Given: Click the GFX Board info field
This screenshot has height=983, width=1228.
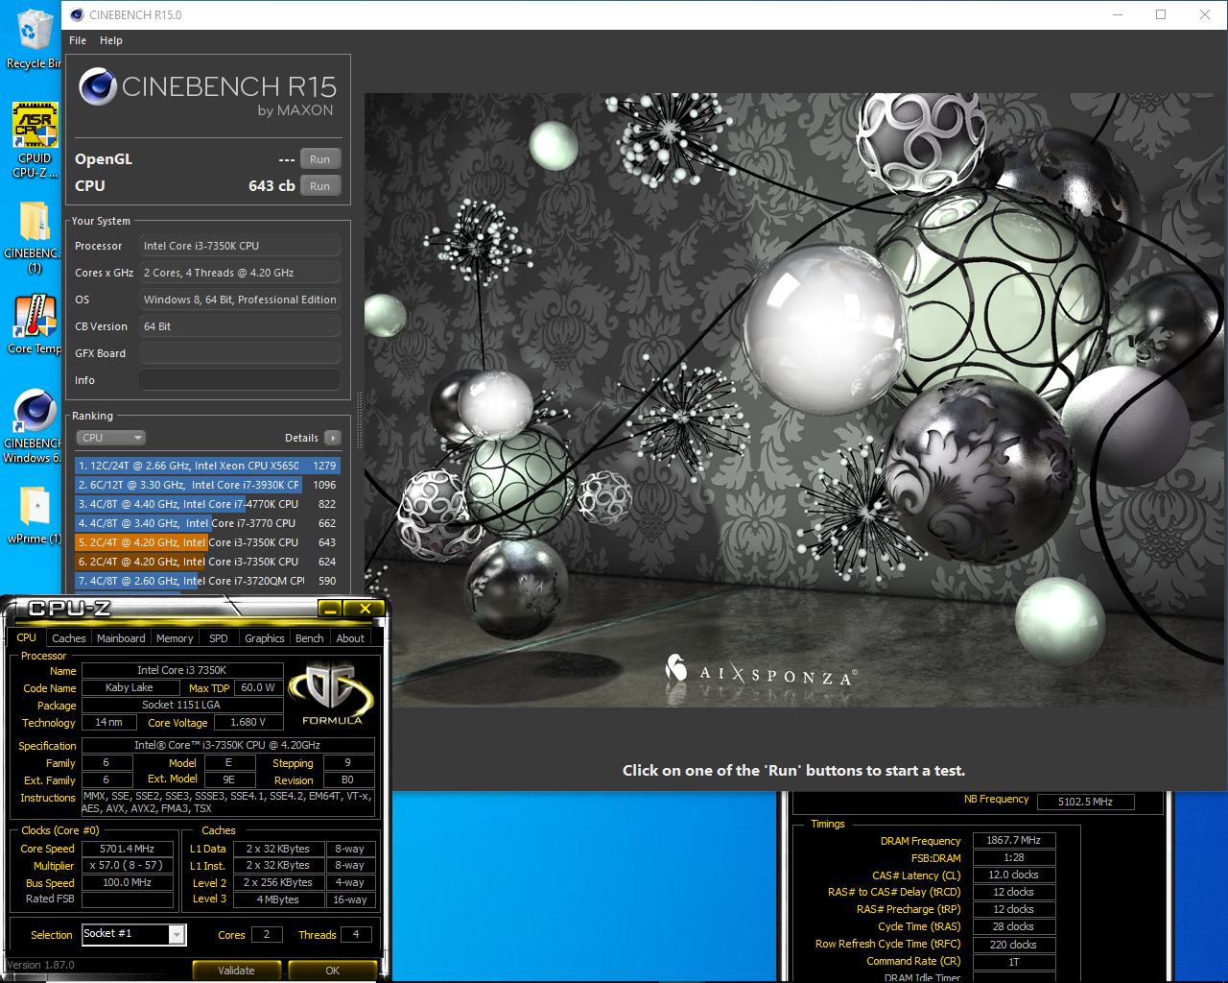Looking at the screenshot, I should pyautogui.click(x=240, y=353).
